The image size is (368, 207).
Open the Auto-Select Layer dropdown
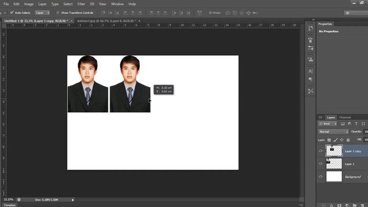[x=42, y=13]
